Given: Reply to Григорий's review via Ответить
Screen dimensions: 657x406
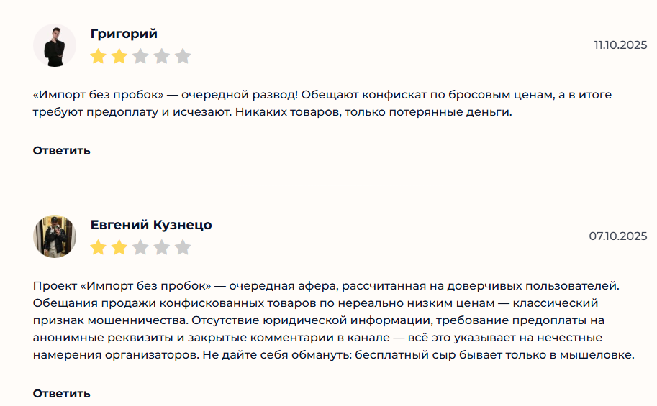Looking at the screenshot, I should [61, 151].
